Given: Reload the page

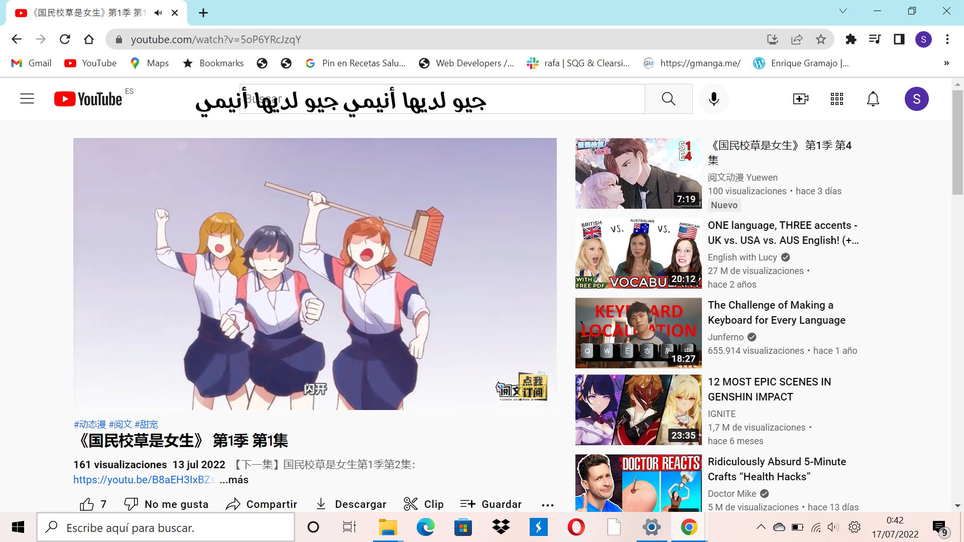Looking at the screenshot, I should pyautogui.click(x=65, y=39).
